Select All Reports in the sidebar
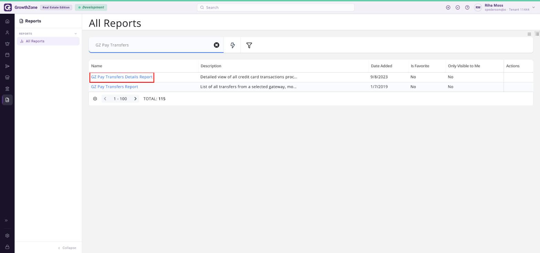 [48, 41]
